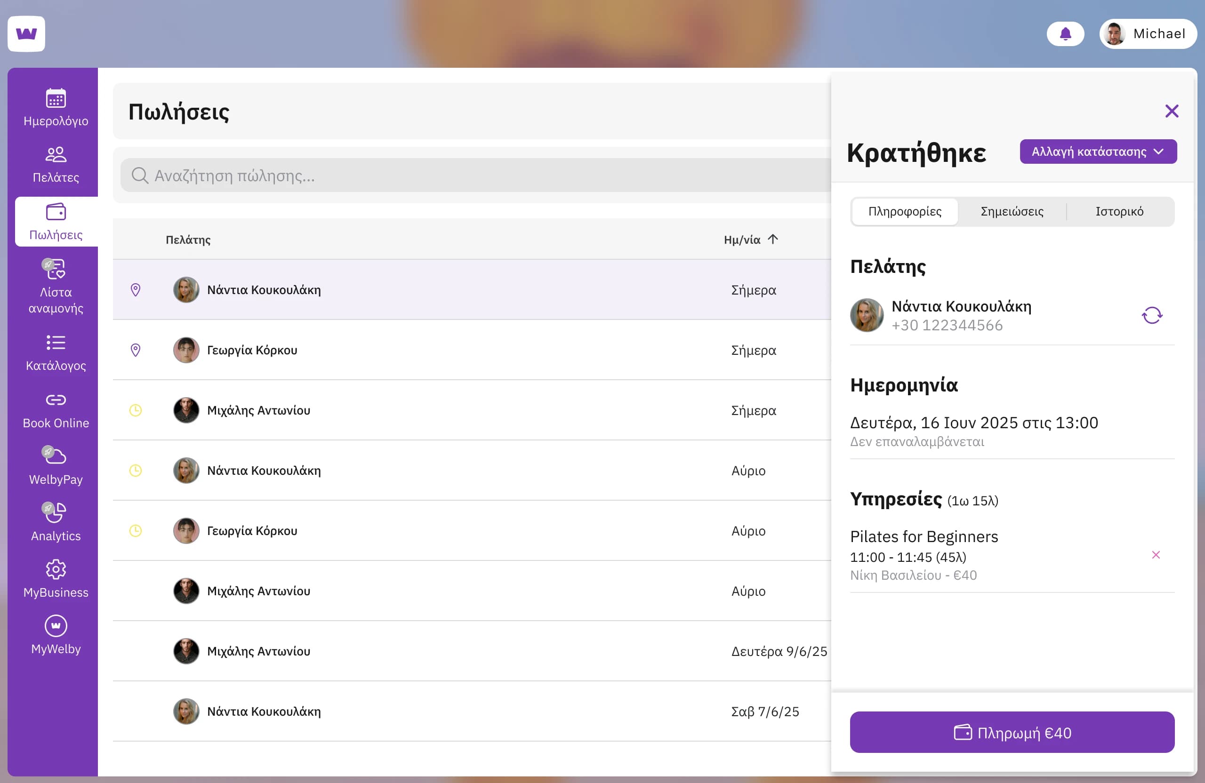Close the Κρατήθηκε detail panel
This screenshot has height=783, width=1205.
1172,111
